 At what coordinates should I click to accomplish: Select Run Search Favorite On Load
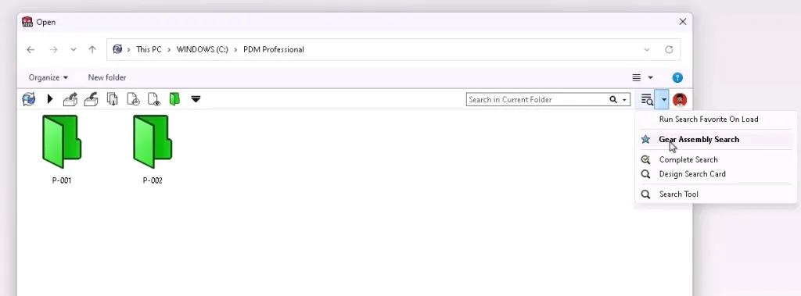click(709, 119)
